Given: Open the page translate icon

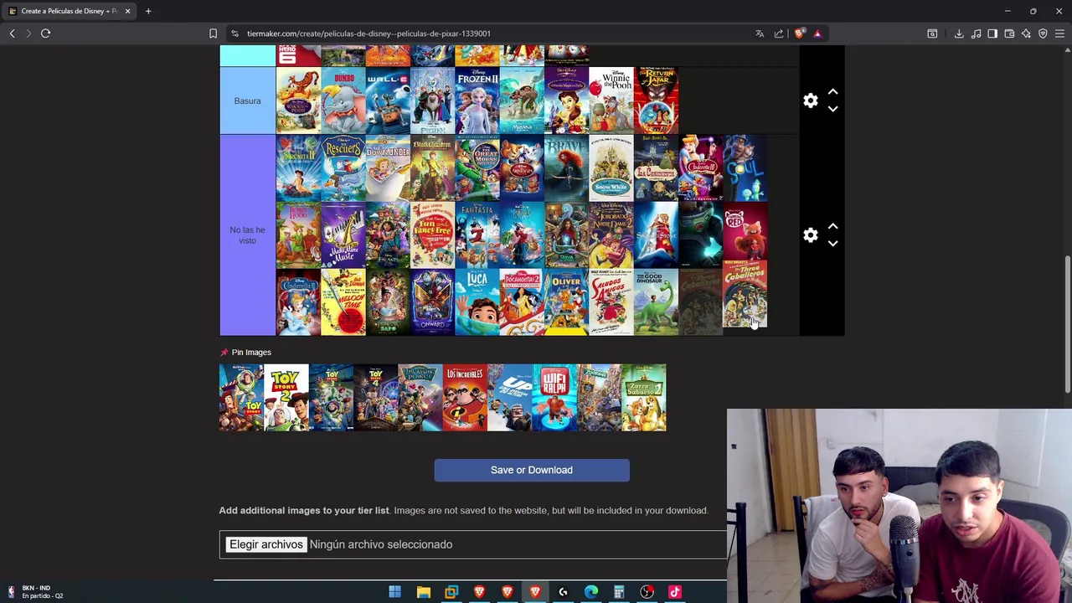Looking at the screenshot, I should point(760,33).
